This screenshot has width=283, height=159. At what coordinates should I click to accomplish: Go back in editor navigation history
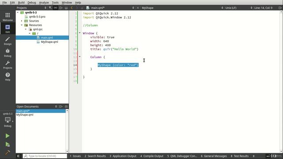click(72, 8)
